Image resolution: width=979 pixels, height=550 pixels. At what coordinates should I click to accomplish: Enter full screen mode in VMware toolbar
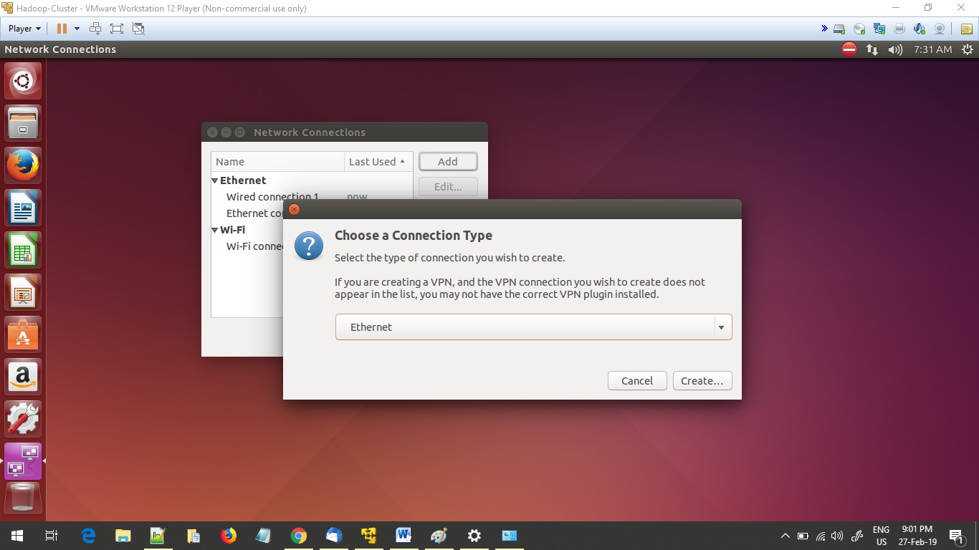tap(117, 29)
